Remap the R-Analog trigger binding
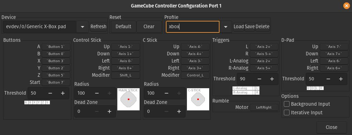 (x=264, y=68)
